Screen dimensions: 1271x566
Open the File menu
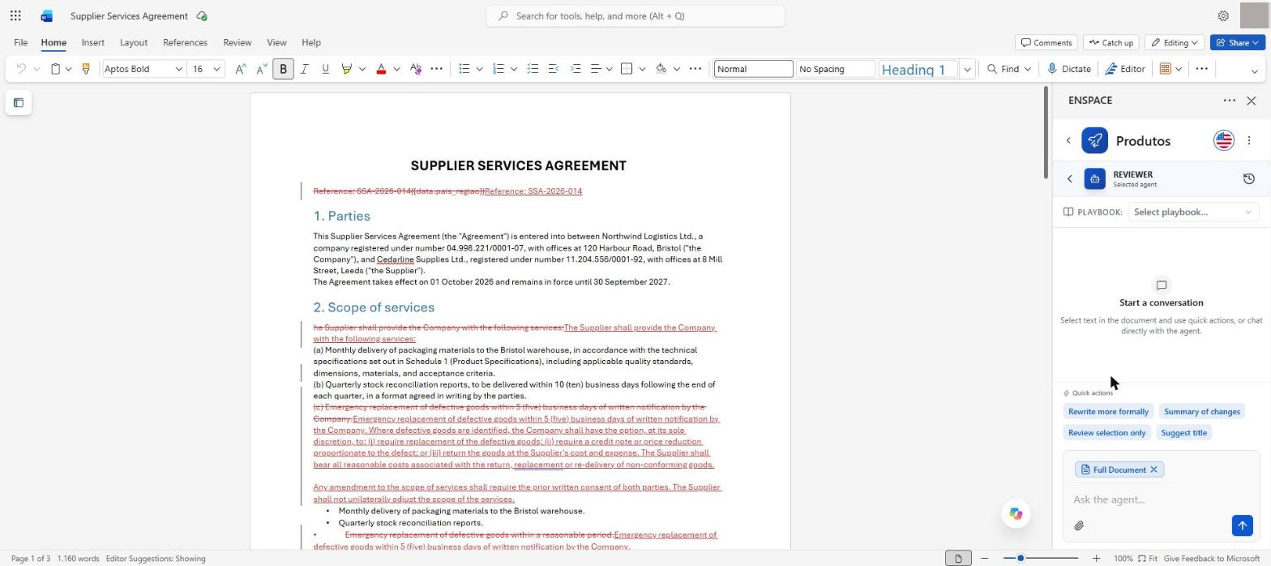point(20,42)
